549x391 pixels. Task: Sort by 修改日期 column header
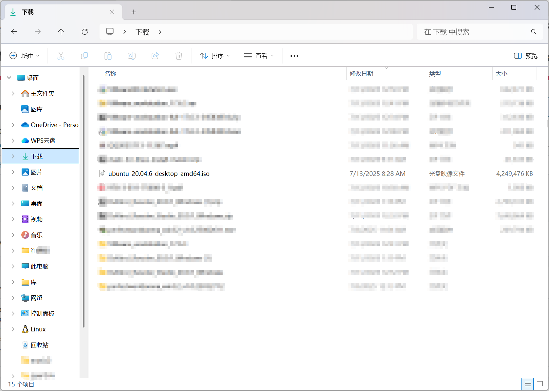tap(361, 74)
